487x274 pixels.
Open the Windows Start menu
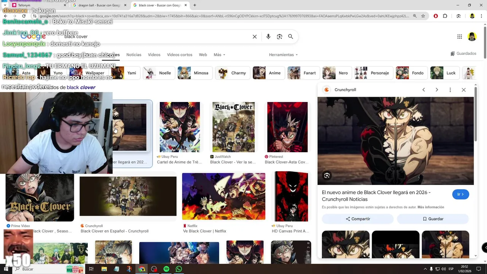(6, 269)
